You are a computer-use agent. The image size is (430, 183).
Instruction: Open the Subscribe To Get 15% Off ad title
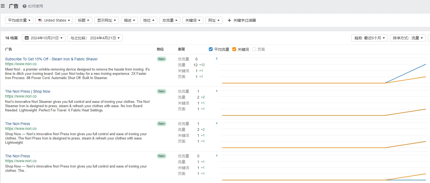point(51,59)
